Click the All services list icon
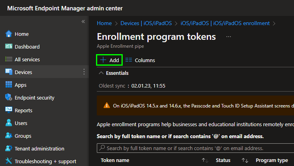294x166 pixels. 9,60
